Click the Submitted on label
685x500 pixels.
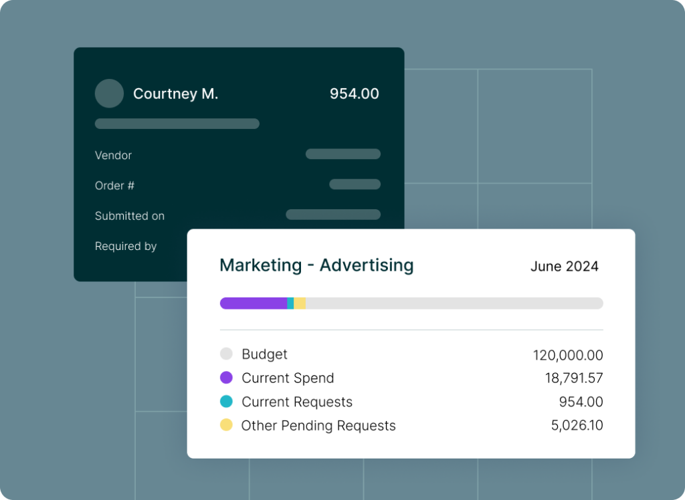[130, 216]
